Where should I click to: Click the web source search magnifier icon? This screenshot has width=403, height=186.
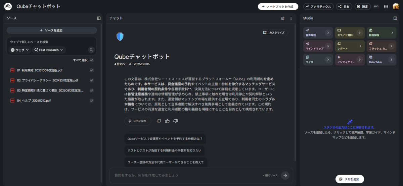91,50
